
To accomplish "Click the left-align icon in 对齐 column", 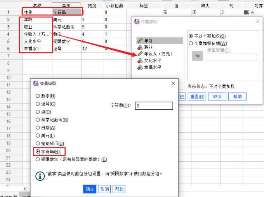I will 246,12.
